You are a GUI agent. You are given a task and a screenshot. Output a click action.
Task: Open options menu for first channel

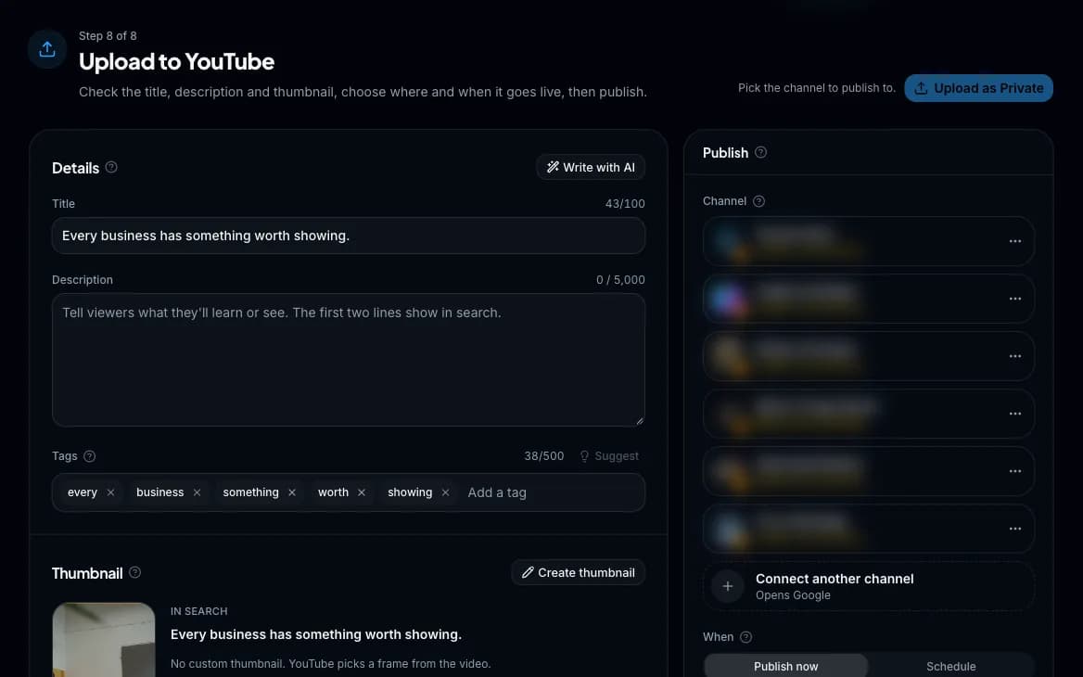click(x=1014, y=241)
